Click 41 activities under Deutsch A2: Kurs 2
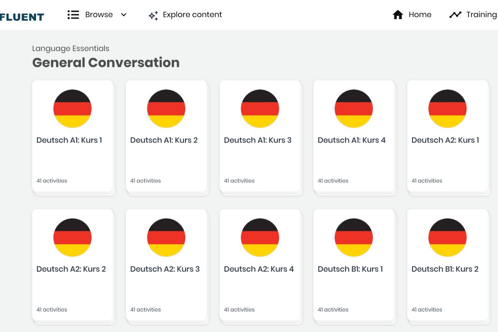498x332 pixels. coord(51,309)
